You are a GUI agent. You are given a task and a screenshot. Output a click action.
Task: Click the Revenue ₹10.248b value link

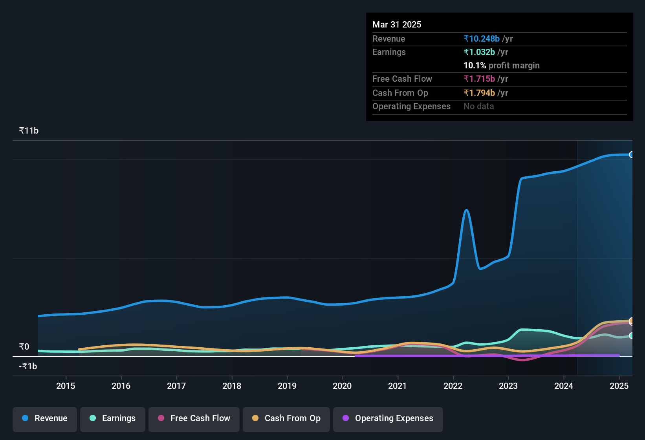tap(482, 38)
